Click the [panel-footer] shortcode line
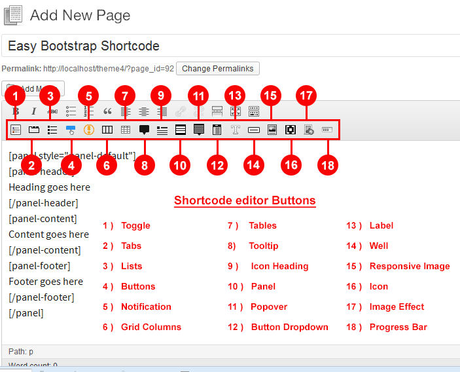Viewport: 460px width, 372px height. click(40, 266)
